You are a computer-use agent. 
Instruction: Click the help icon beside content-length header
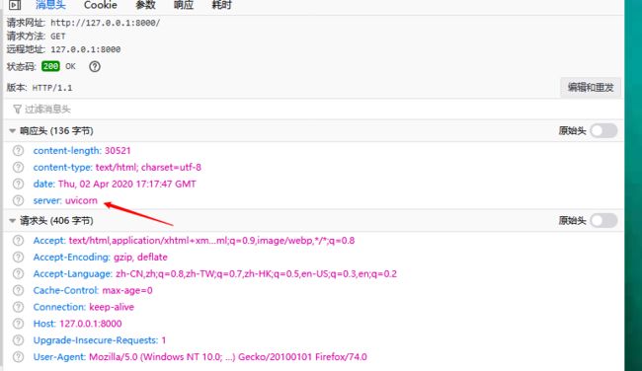(18, 151)
